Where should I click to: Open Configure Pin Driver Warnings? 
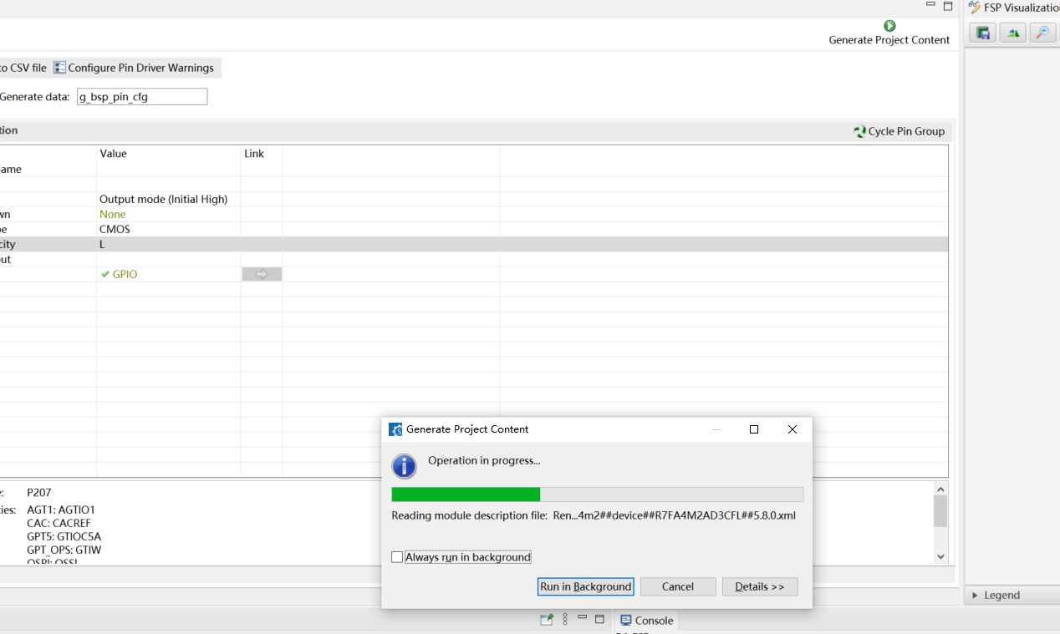(x=134, y=68)
